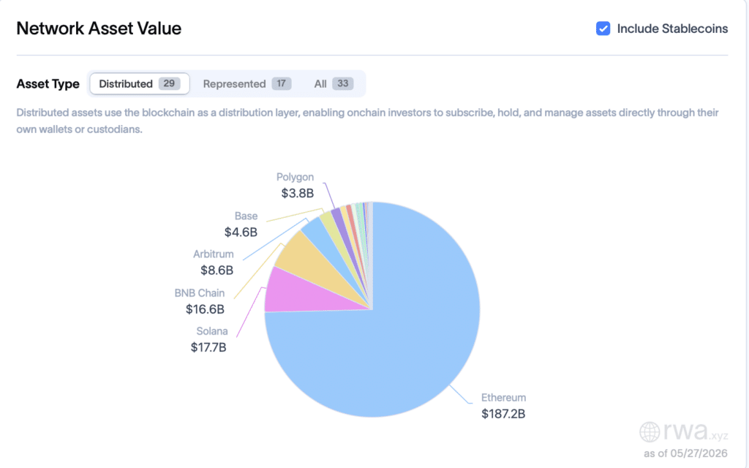The width and height of the screenshot is (749, 468).
Task: Click the Base $4.6B label
Action: click(241, 224)
